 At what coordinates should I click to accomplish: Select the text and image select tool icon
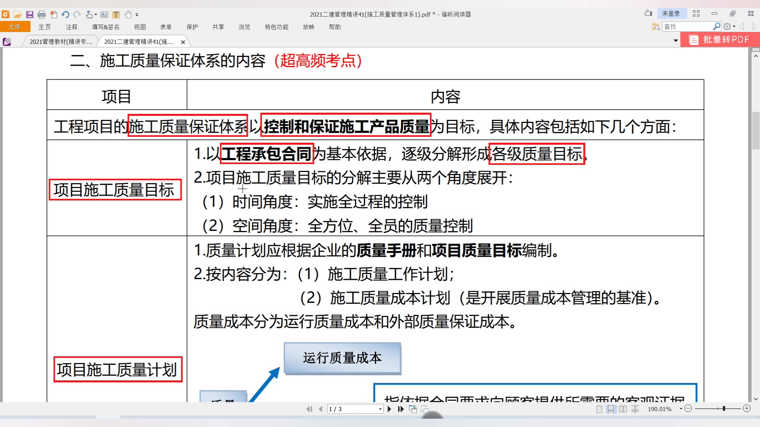(x=104, y=15)
